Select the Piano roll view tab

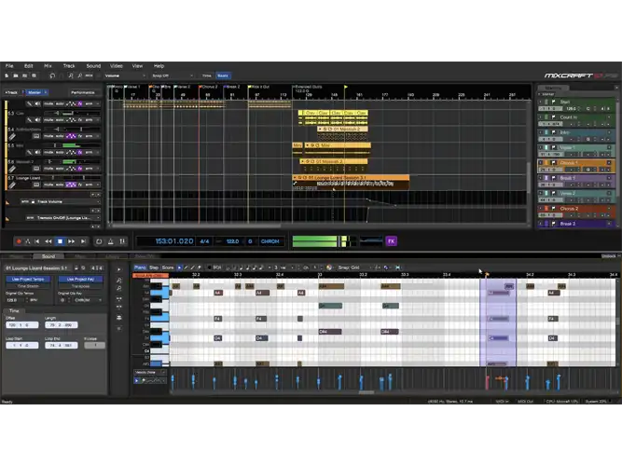click(x=140, y=267)
